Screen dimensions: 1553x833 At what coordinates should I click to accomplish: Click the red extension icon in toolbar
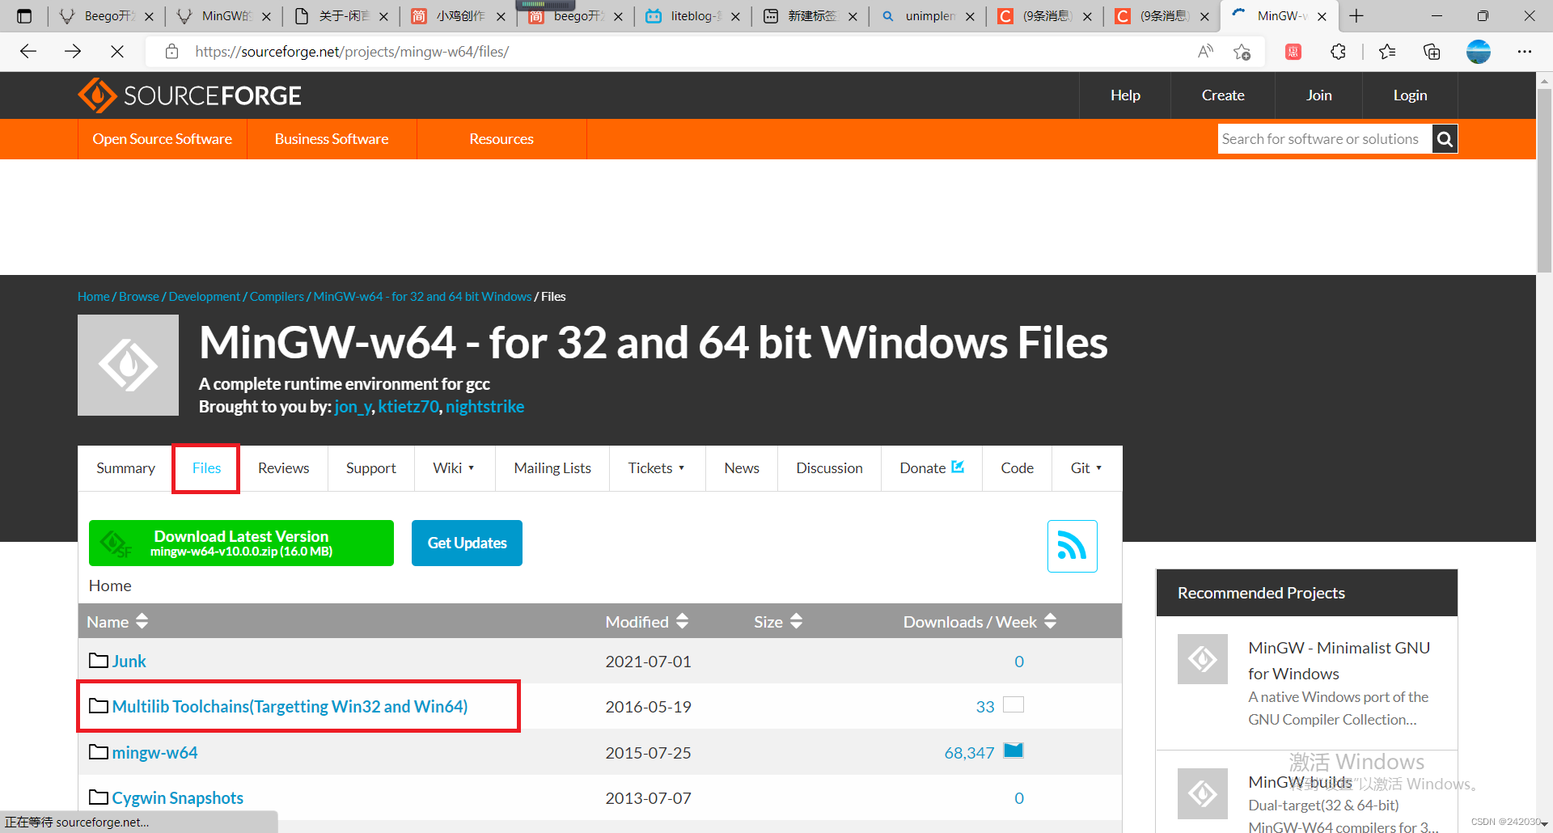click(x=1293, y=52)
